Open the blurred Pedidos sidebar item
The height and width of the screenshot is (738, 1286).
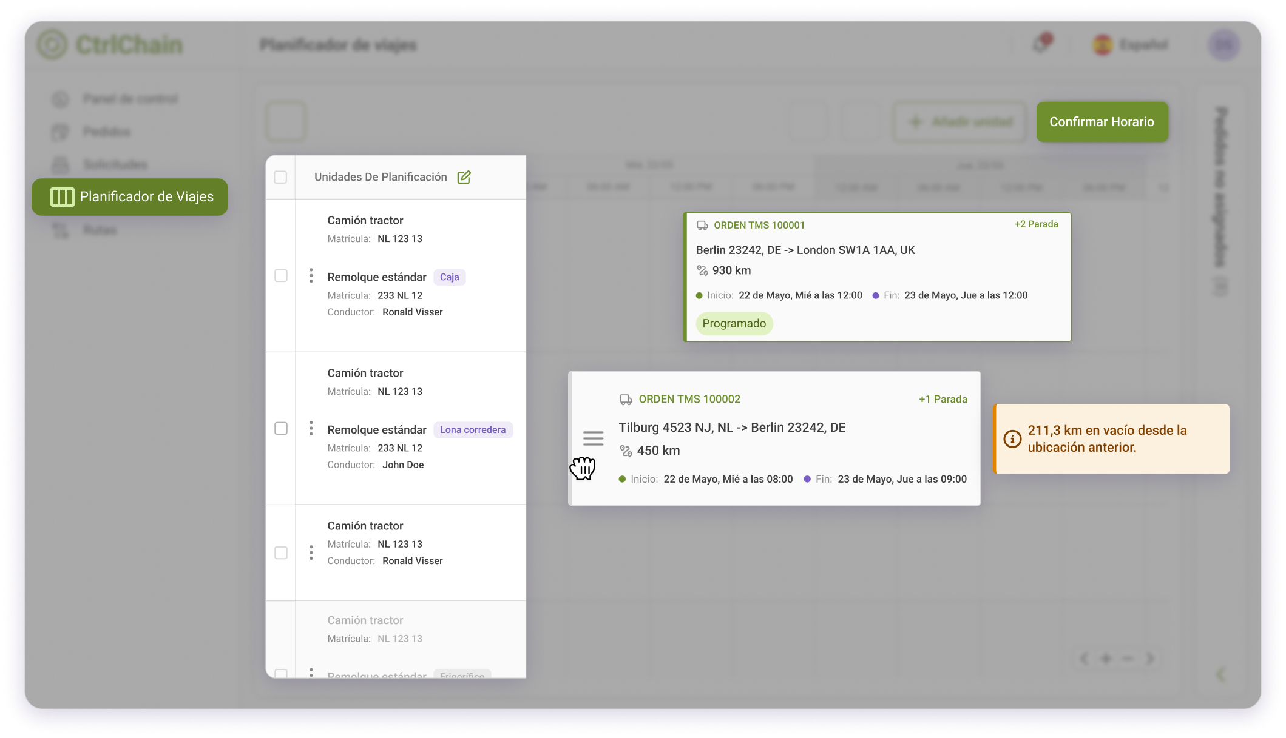click(x=92, y=132)
